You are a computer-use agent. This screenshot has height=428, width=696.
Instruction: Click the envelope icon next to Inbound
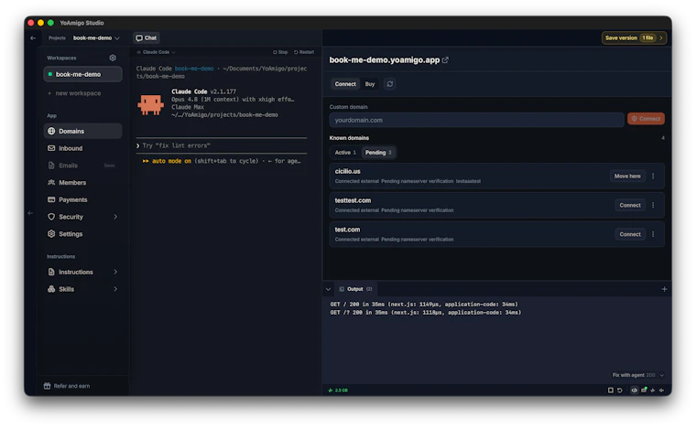(x=51, y=148)
